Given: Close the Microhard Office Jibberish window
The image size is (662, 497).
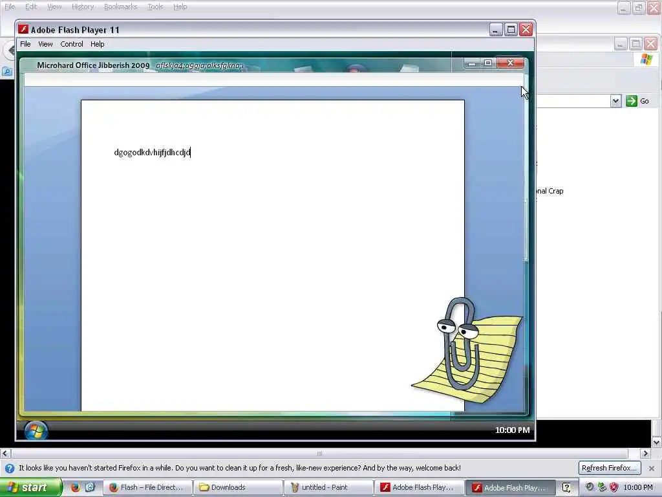Looking at the screenshot, I should pyautogui.click(x=511, y=63).
